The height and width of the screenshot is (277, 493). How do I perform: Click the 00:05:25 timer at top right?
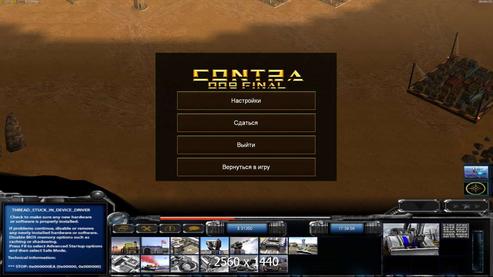tap(486, 2)
